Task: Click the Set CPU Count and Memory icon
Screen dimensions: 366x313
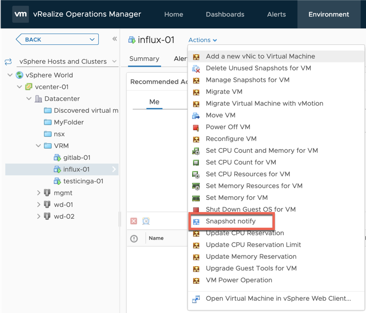Action: [x=196, y=151]
